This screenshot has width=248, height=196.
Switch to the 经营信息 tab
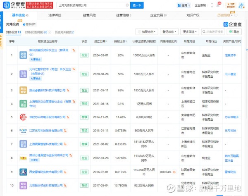[x=124, y=15]
